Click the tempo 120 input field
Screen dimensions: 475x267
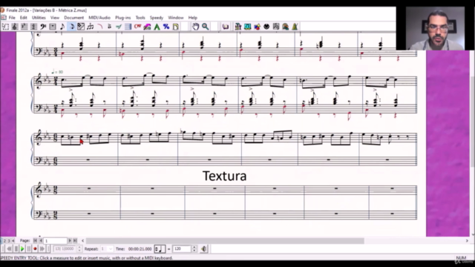coord(182,249)
